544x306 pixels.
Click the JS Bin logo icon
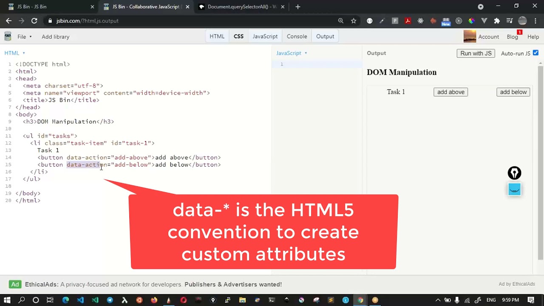[7, 37]
